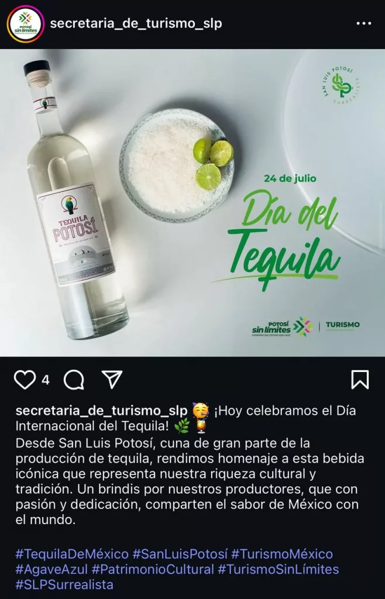The height and width of the screenshot is (599, 385).
Task: Open the #TurismoSinLímites hashtag
Action: coord(278,569)
